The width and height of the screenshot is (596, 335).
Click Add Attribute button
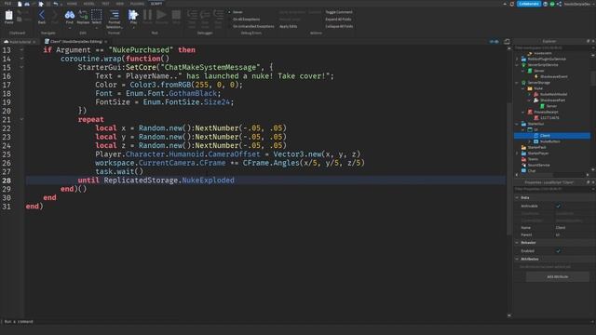[x=557, y=277]
